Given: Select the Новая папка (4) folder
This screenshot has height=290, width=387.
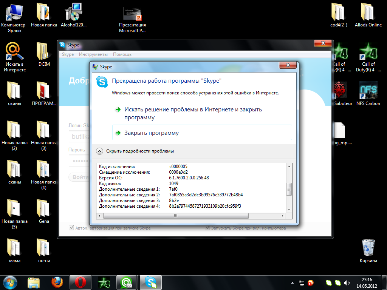Looking at the screenshot, I should tap(44, 175).
